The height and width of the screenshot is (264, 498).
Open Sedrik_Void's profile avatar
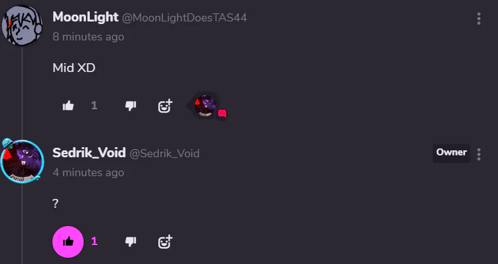22,161
